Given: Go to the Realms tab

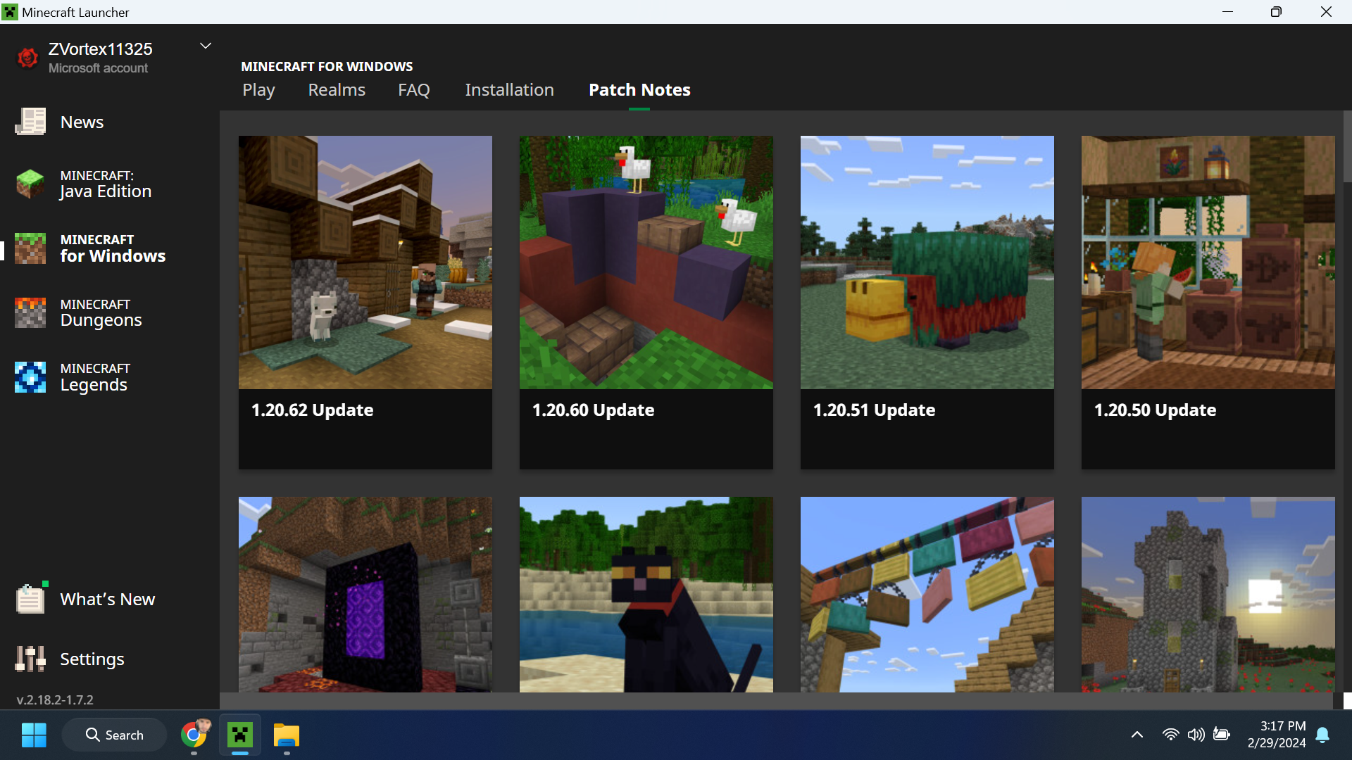Looking at the screenshot, I should point(337,90).
